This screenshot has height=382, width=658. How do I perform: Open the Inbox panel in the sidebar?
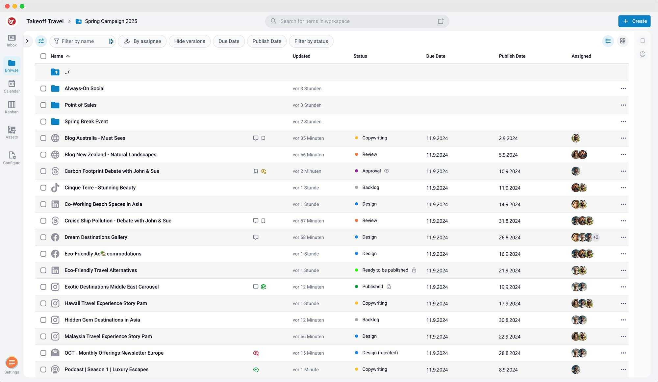(12, 39)
